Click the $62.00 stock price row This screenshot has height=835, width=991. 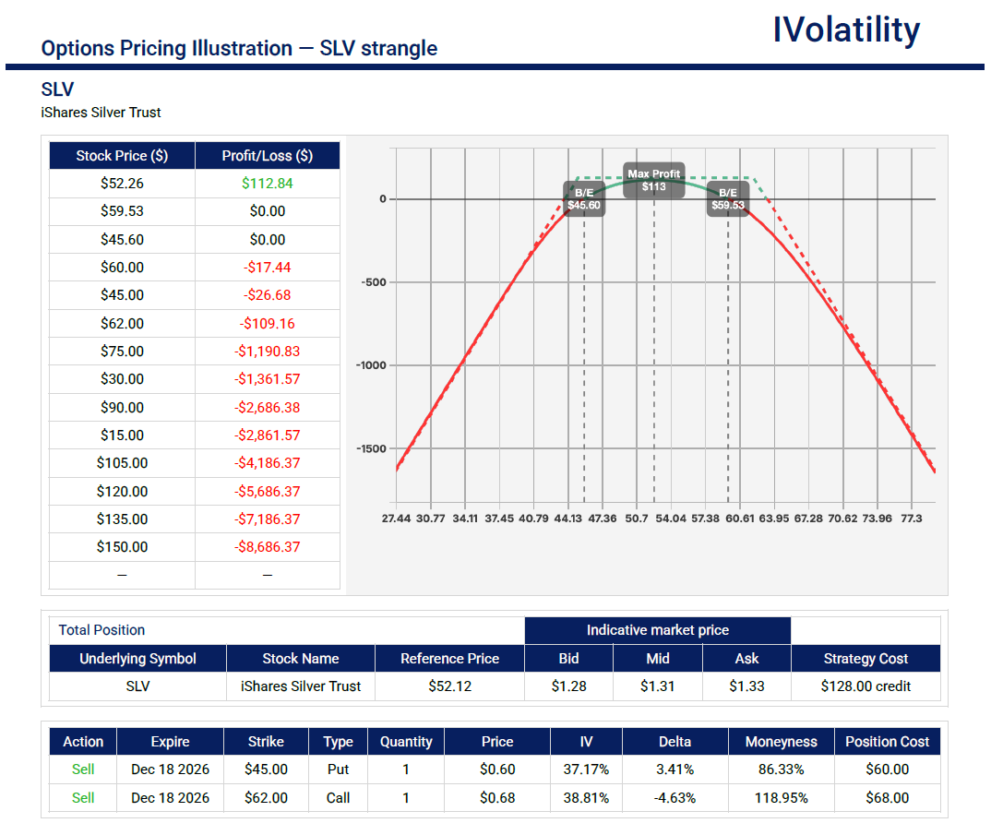195,324
